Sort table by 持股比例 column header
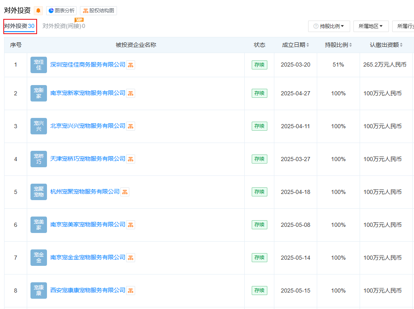This screenshot has width=414, height=309. point(338,45)
